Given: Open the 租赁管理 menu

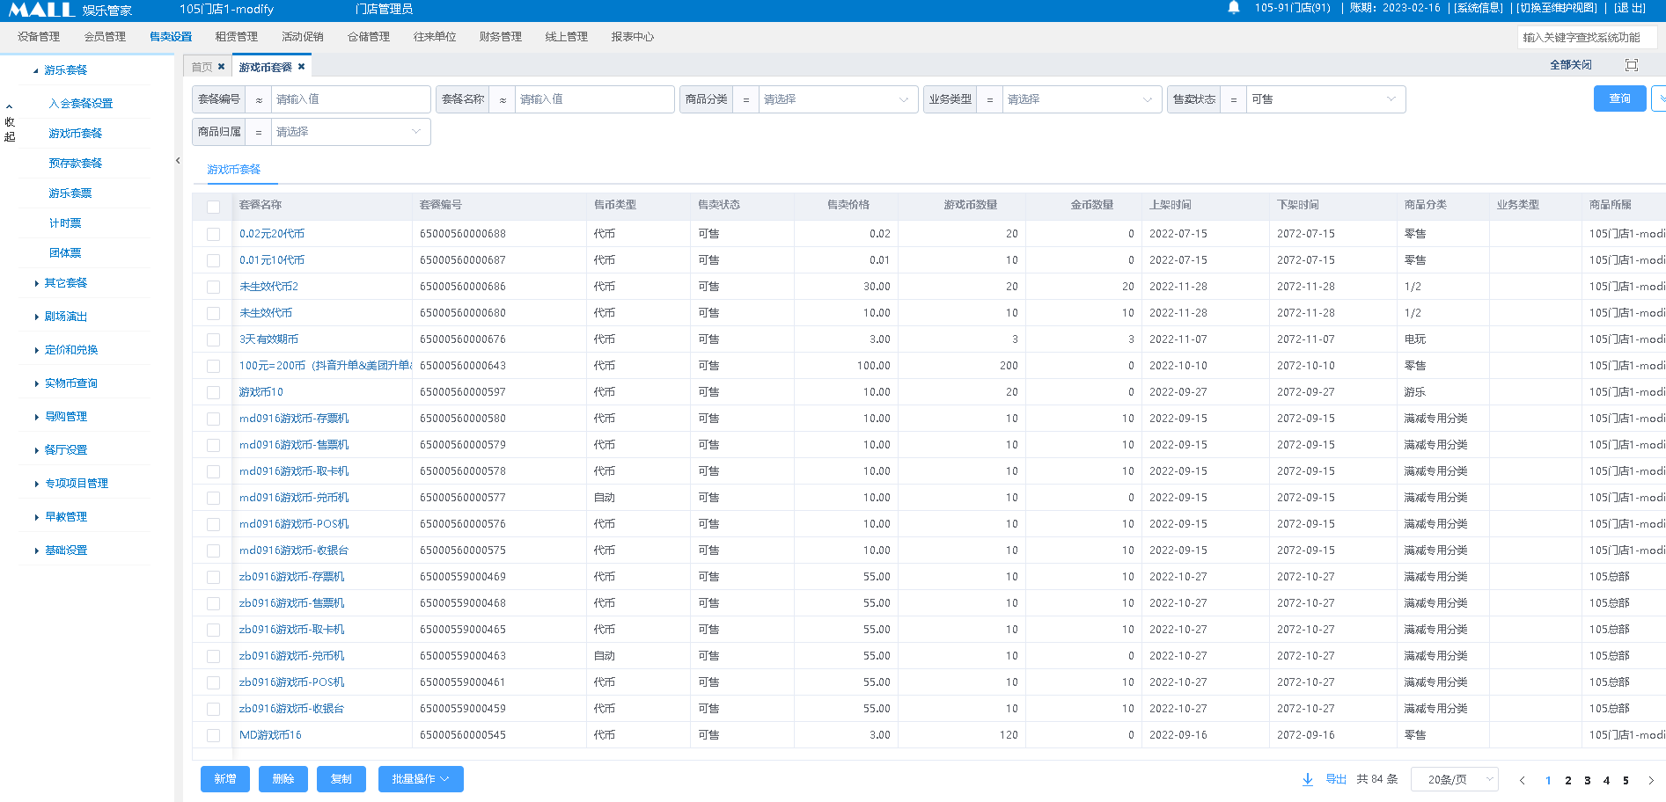Looking at the screenshot, I should coord(237,37).
